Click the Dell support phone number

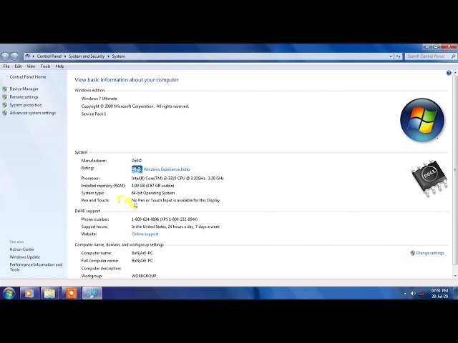165,219
